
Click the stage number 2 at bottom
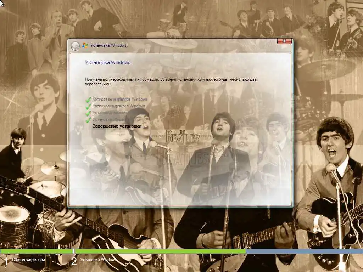click(x=74, y=261)
